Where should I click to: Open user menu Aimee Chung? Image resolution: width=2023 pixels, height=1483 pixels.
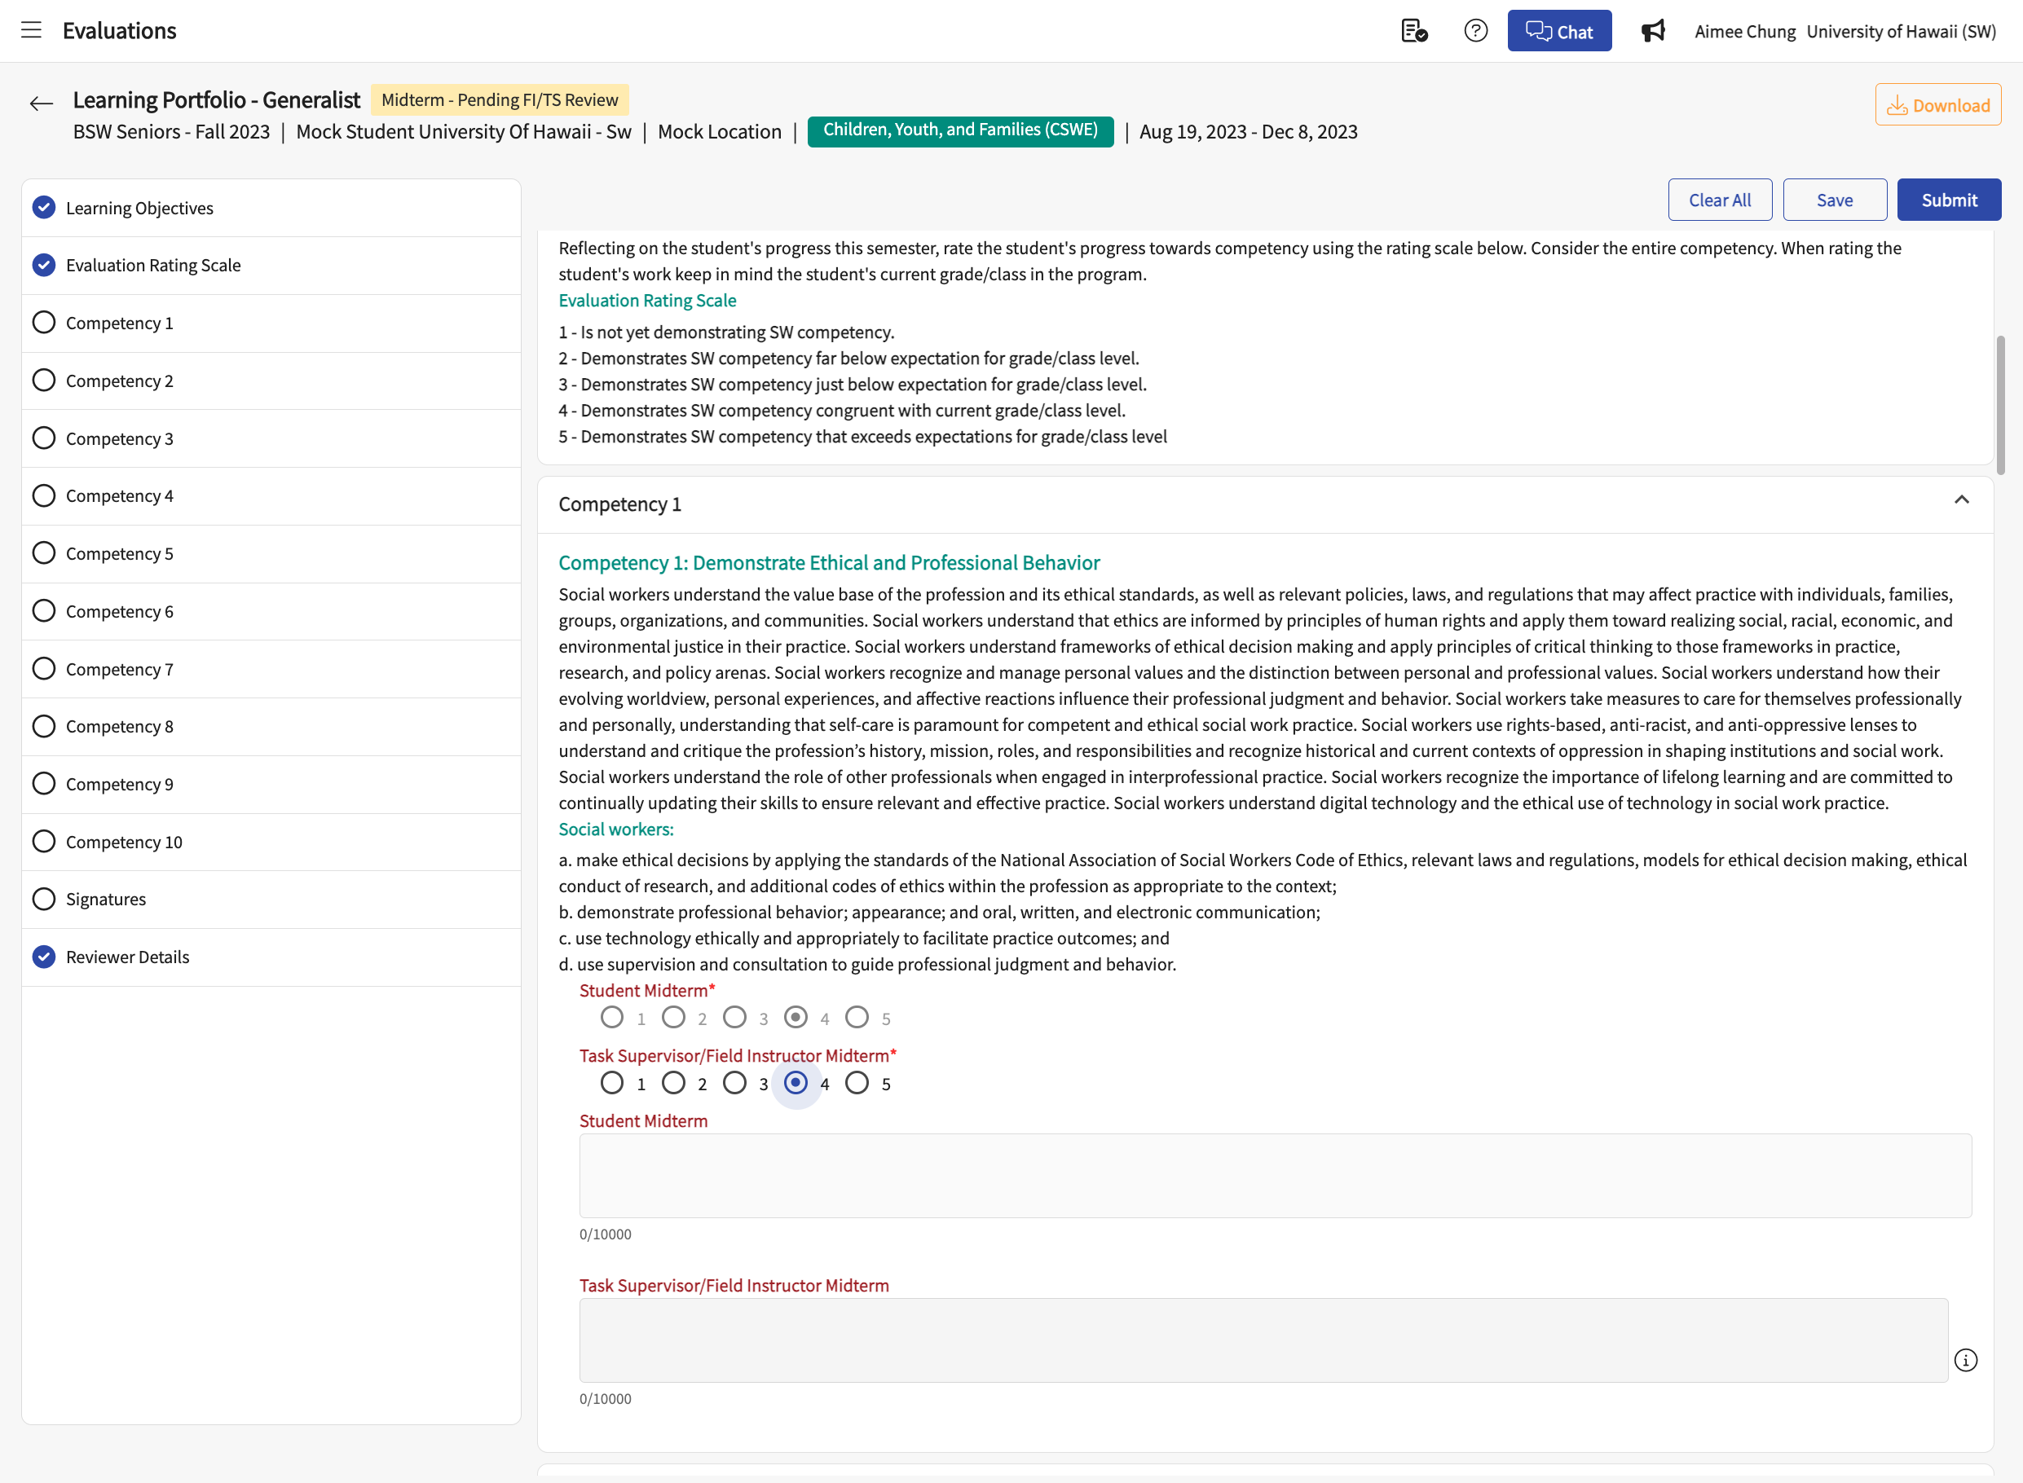tap(1744, 32)
